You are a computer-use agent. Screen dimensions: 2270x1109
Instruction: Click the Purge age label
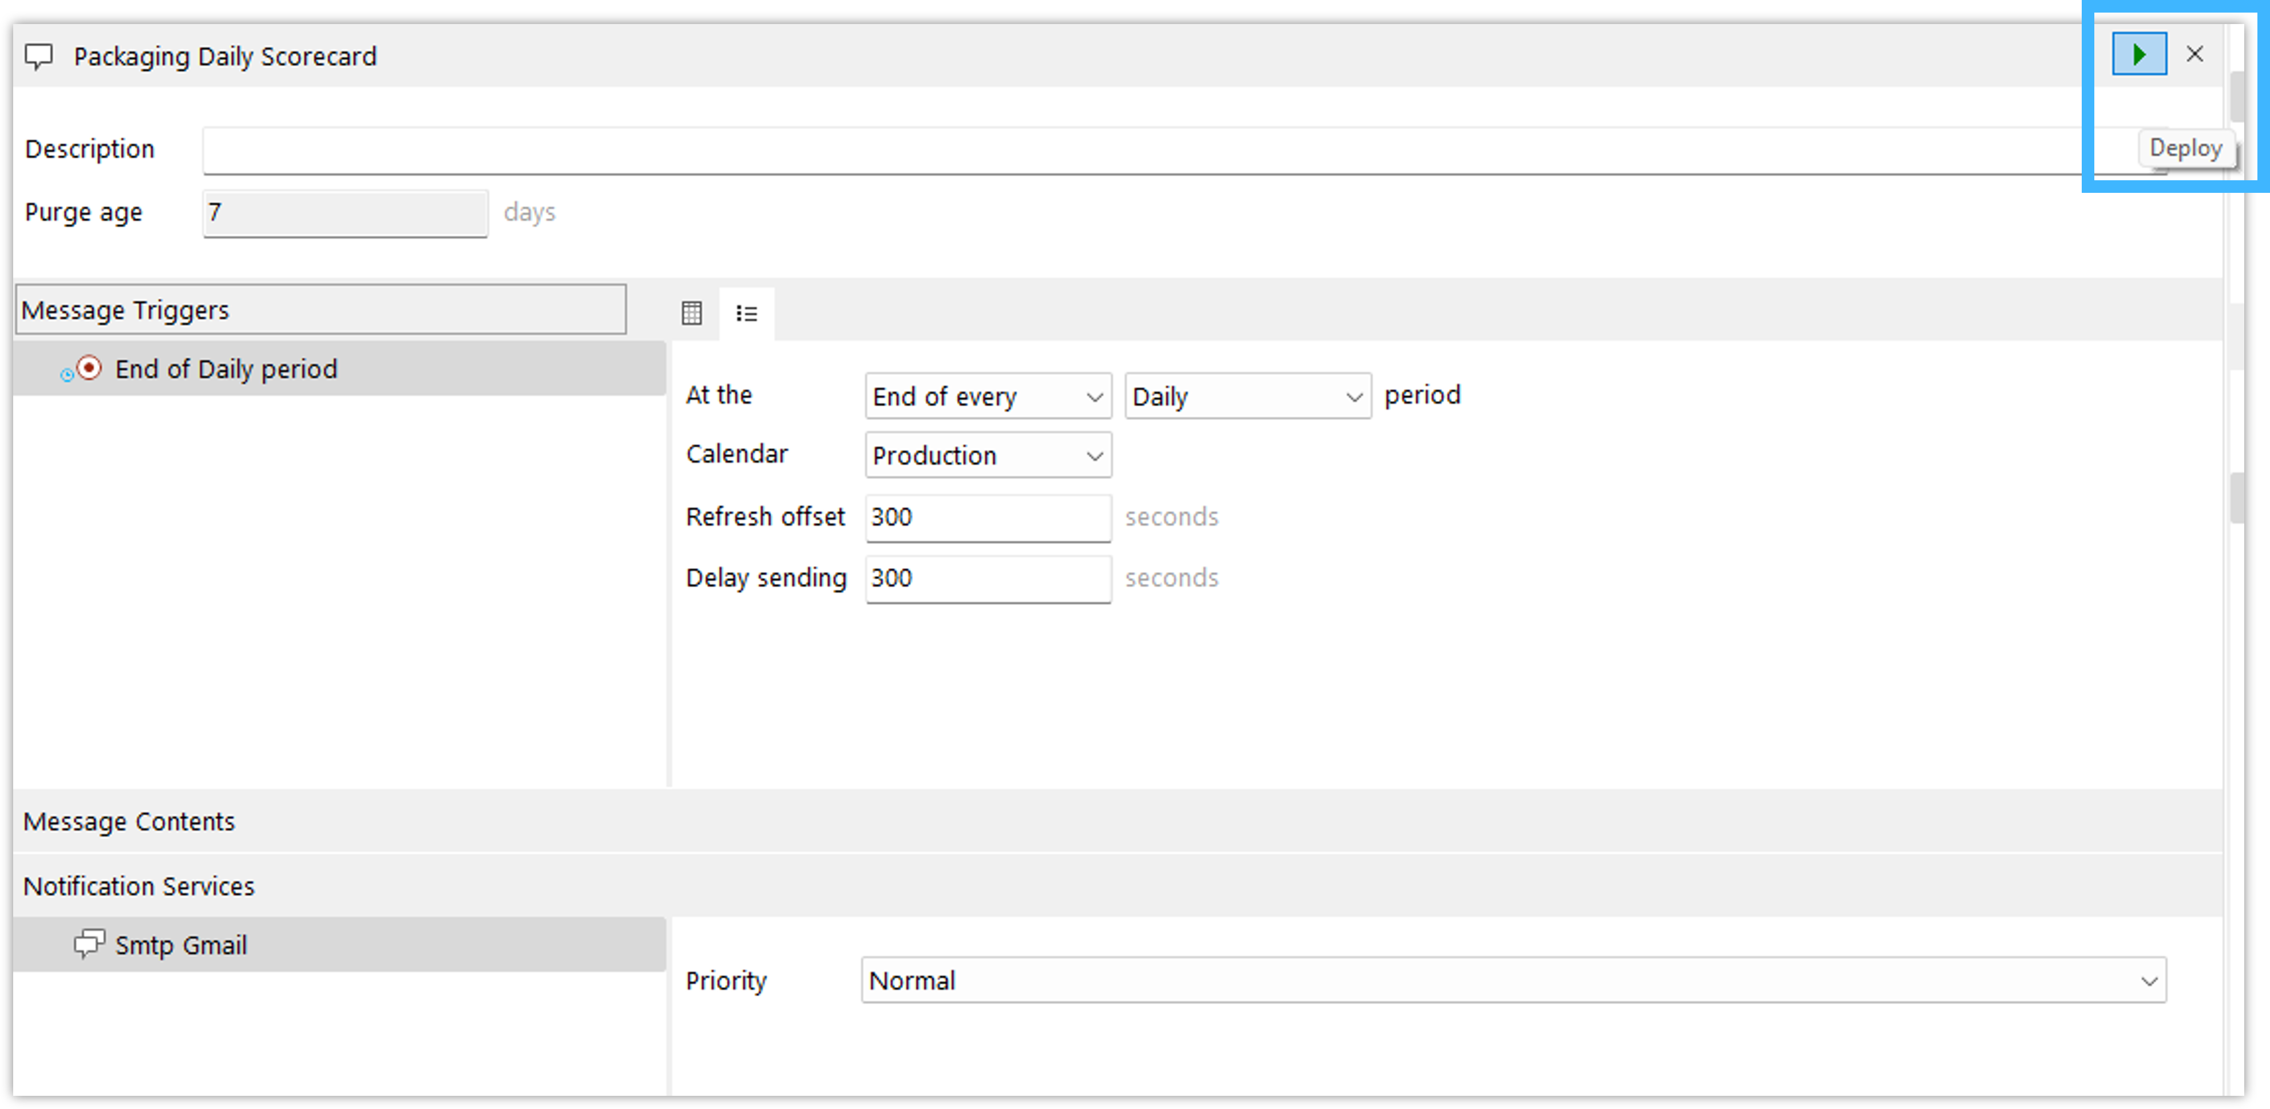click(84, 213)
